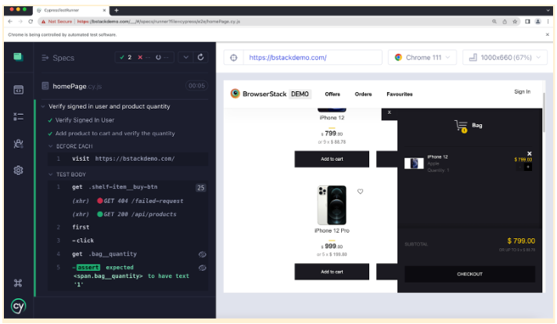This screenshot has height=324, width=557.
Task: Click the CHECKOUT button
Action: point(469,274)
